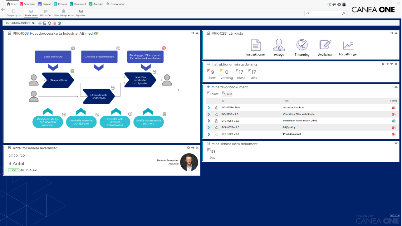Screen dimensions: 402x226
Task: Refresh the dashboard
Action: pyautogui.click(x=50, y=23)
